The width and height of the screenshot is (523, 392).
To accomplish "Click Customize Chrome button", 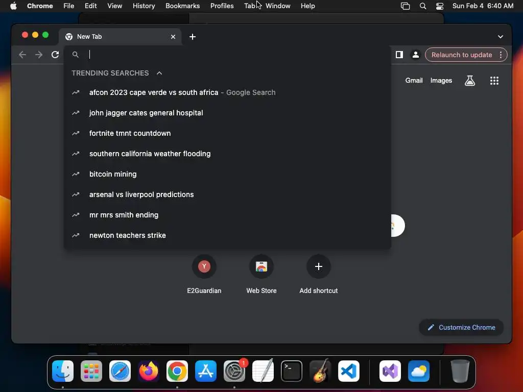I will [x=461, y=327].
